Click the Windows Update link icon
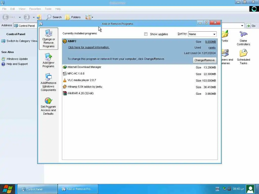The width and height of the screenshot is (259, 194). tap(3, 59)
